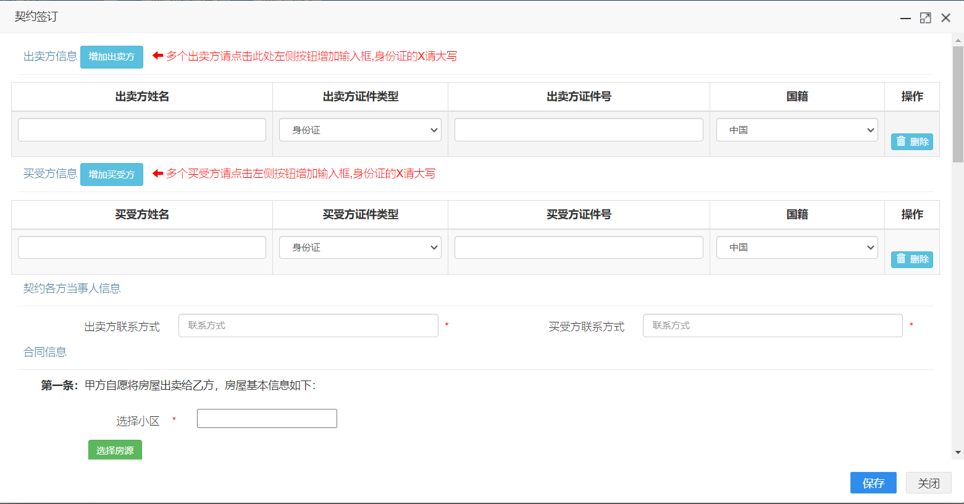Click the green 选择房源 button
This screenshot has height=504, width=964.
(115, 450)
